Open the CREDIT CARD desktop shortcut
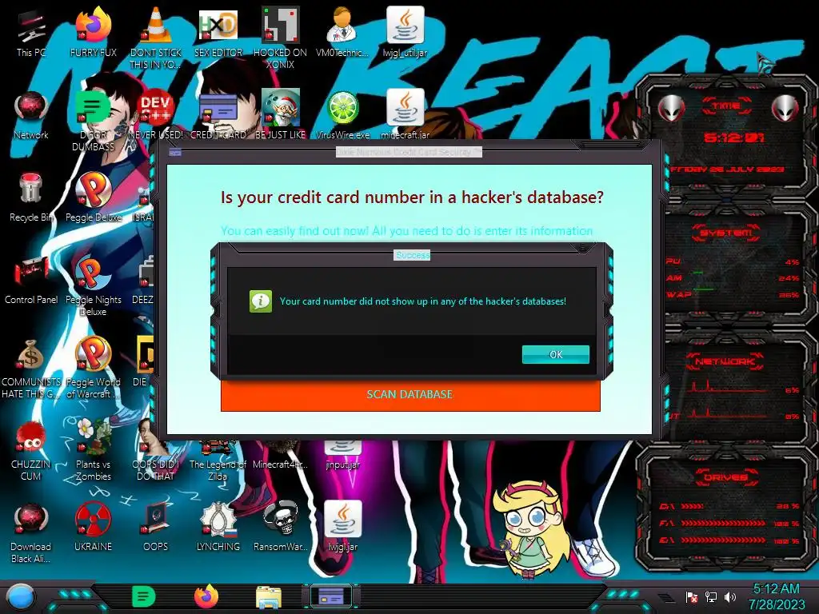 (218, 115)
